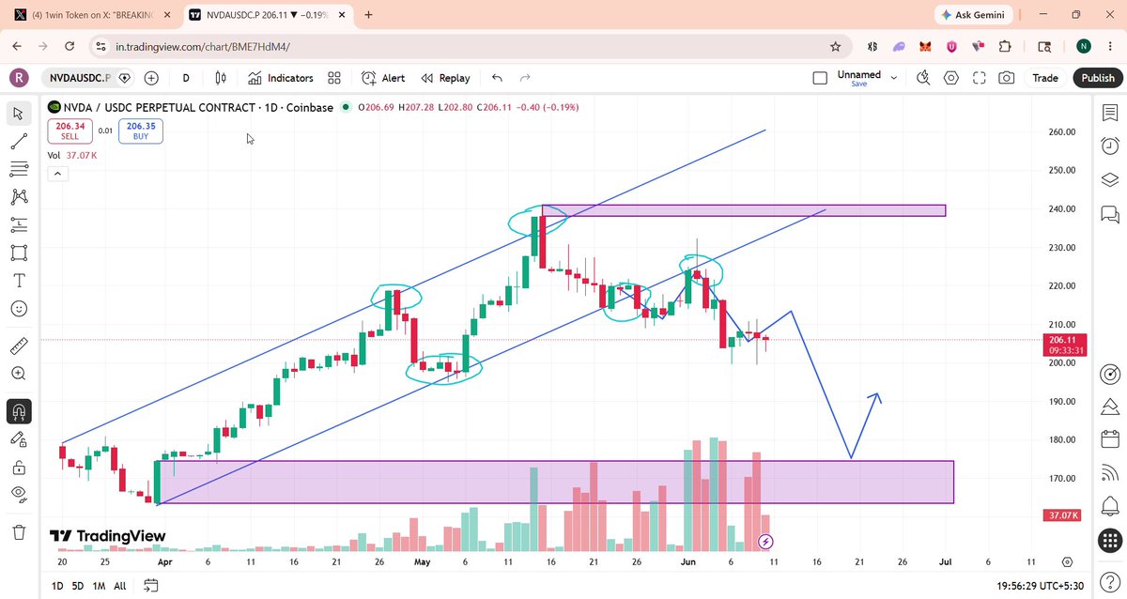Click the 206.34 SELL button

tap(70, 131)
